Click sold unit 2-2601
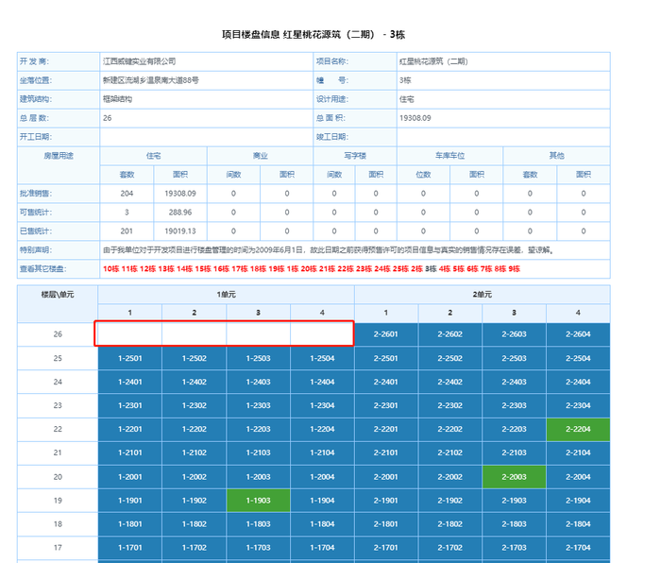This screenshot has width=661, height=563. 385,334
